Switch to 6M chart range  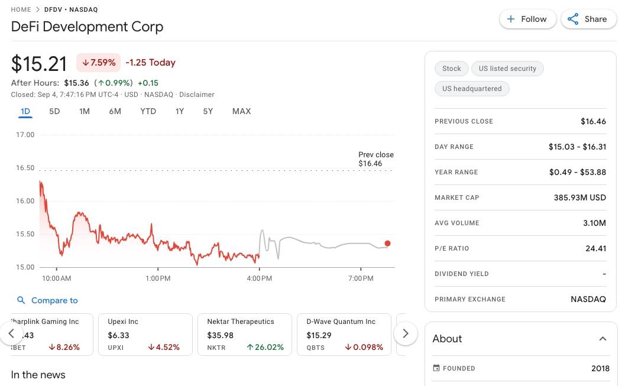click(115, 112)
